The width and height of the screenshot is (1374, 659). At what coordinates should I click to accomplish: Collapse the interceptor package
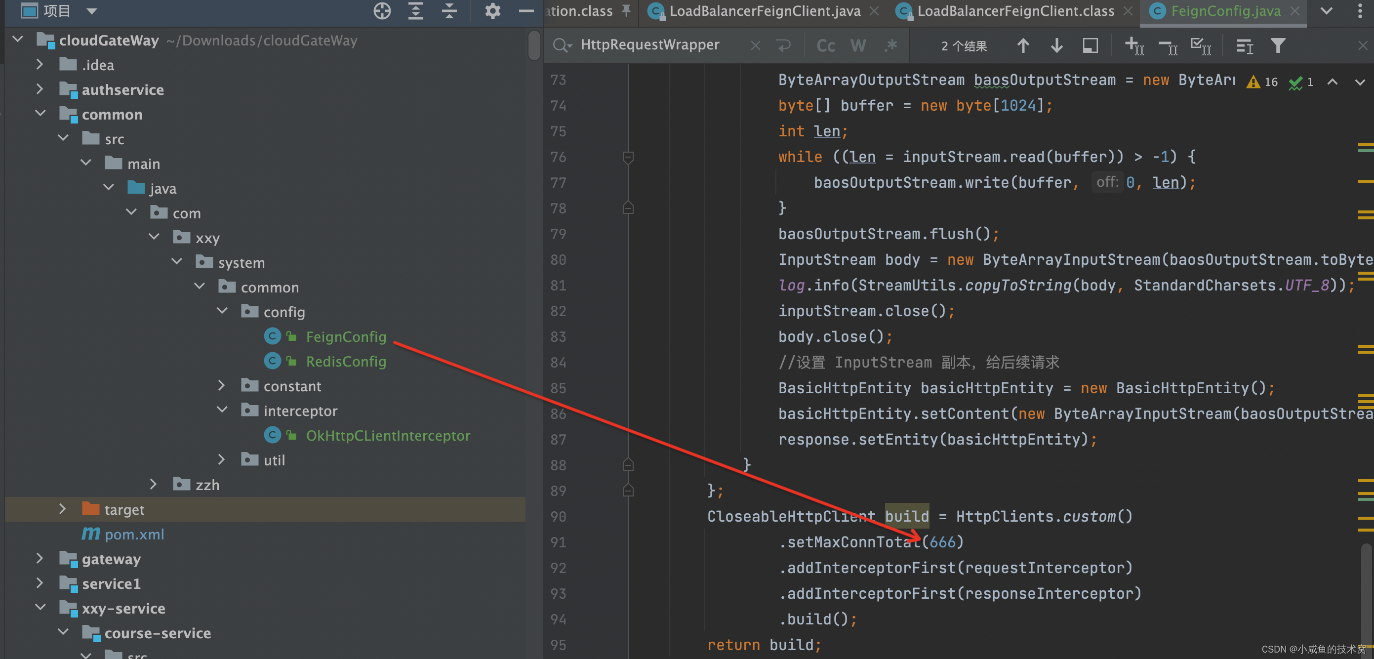pos(222,410)
